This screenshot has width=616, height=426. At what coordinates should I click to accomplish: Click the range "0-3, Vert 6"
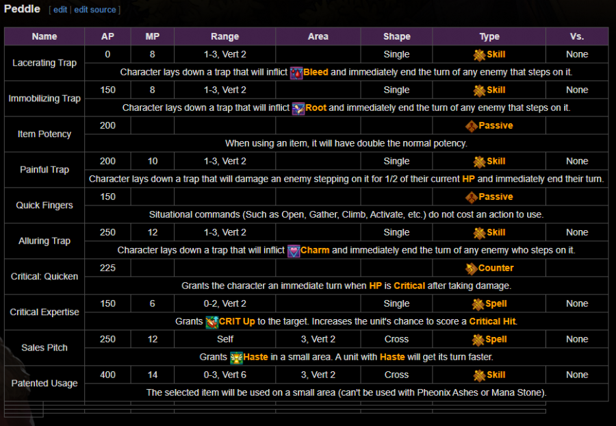pos(224,375)
